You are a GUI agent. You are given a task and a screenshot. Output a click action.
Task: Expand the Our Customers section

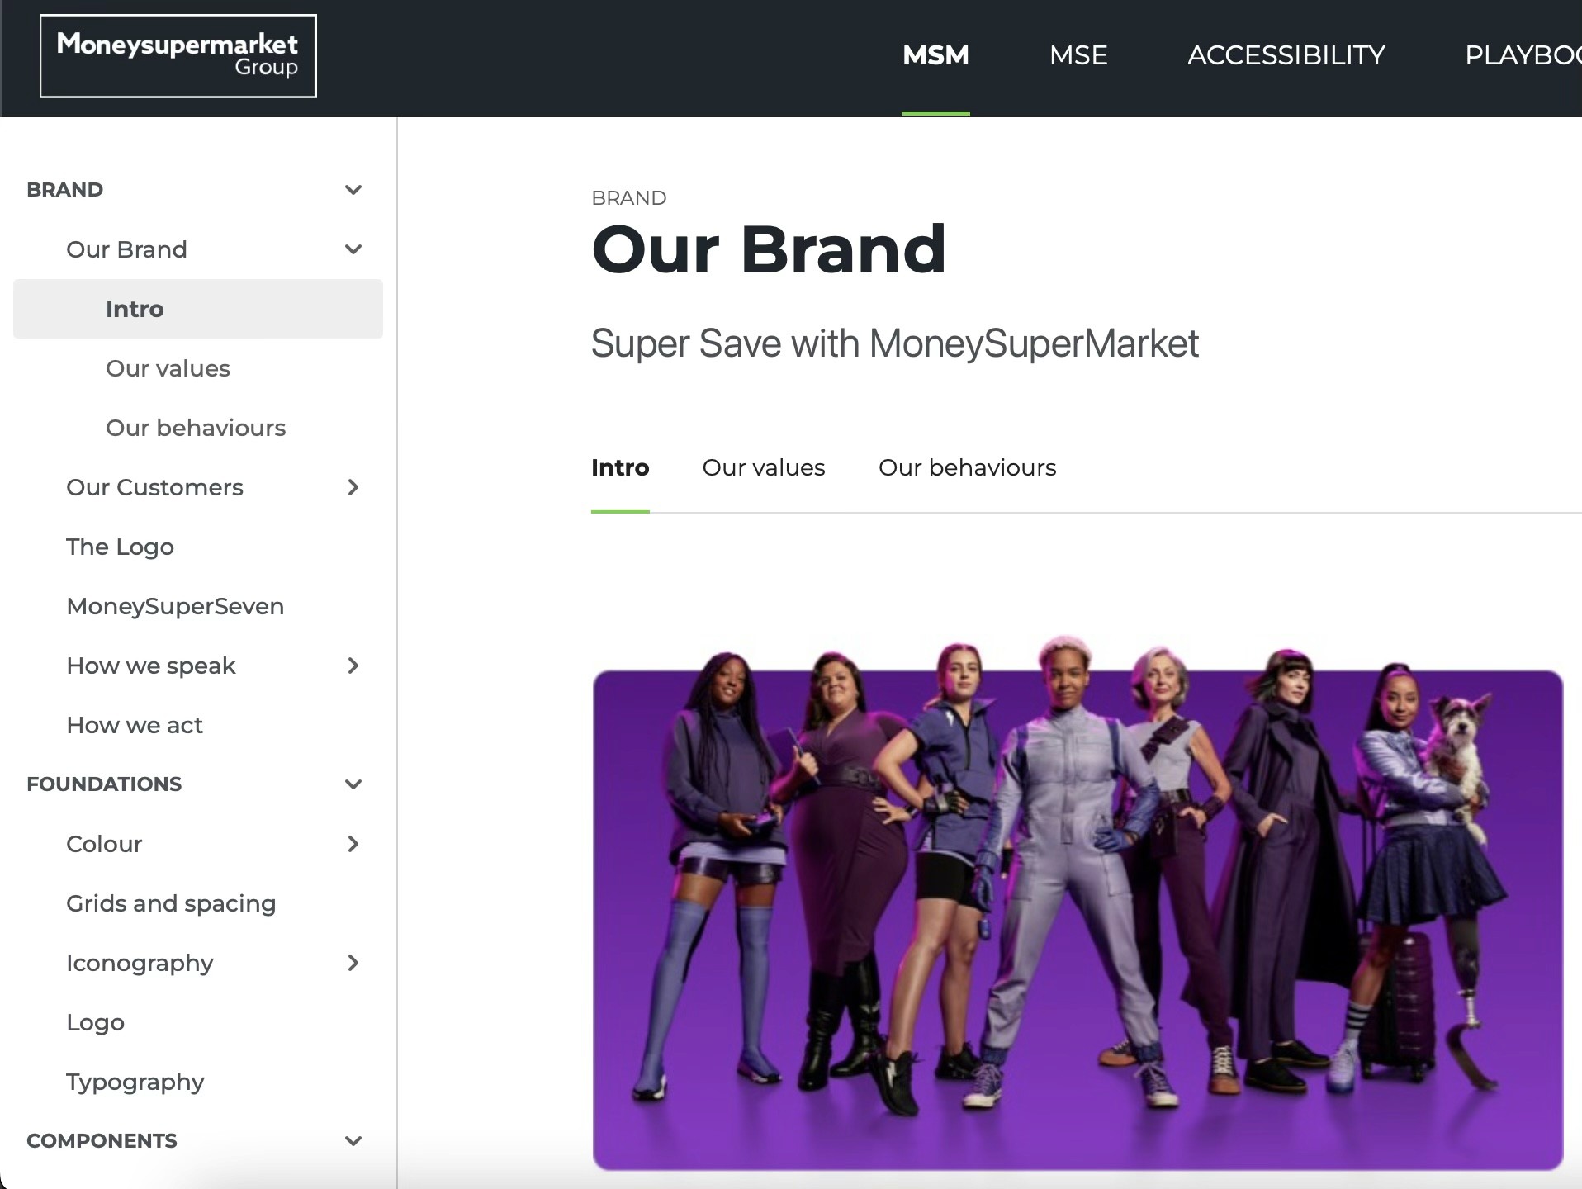tap(353, 487)
